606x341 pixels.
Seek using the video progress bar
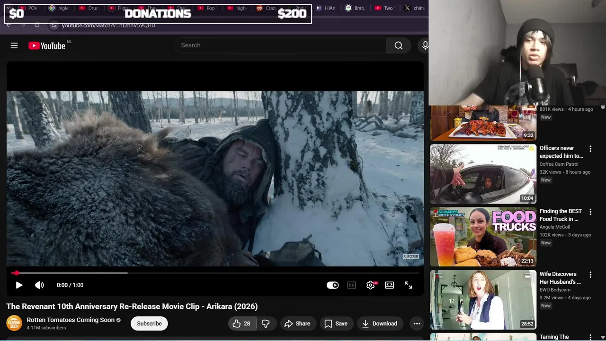point(215,273)
